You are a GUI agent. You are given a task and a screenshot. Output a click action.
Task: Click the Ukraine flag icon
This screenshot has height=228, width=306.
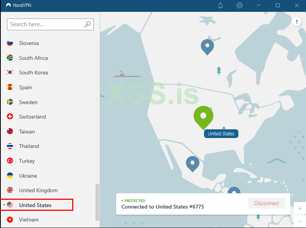10,176
